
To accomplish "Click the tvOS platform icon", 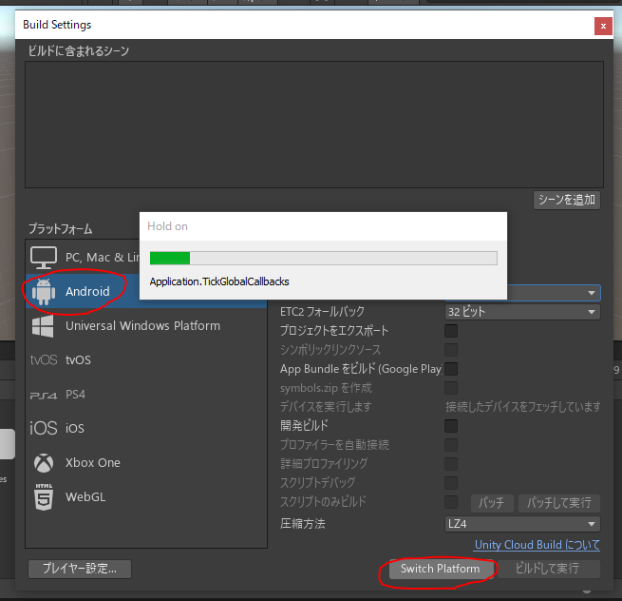I will click(x=44, y=359).
